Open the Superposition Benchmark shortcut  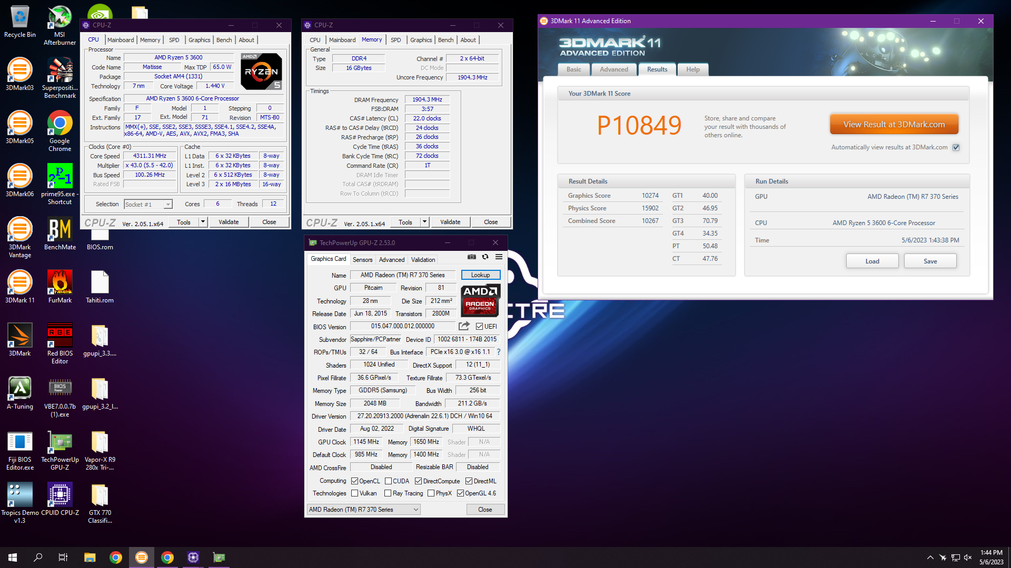click(60, 78)
